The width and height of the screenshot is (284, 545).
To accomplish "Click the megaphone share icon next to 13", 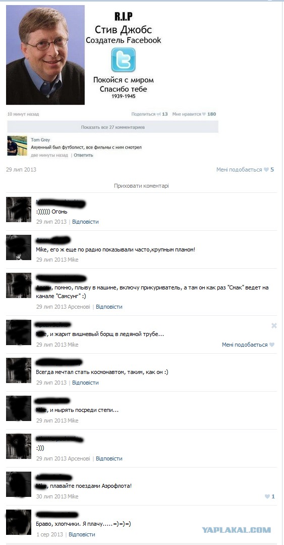I will (158, 114).
